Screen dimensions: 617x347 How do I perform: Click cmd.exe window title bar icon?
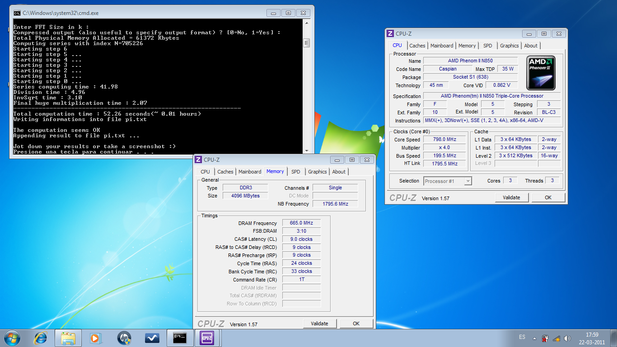click(17, 13)
